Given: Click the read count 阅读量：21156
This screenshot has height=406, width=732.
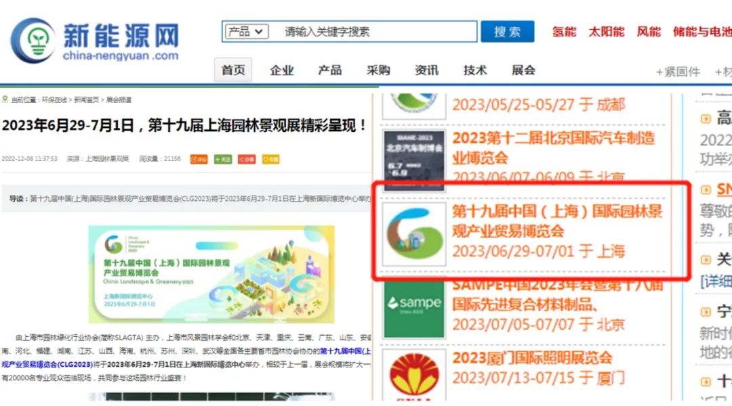Looking at the screenshot, I should point(160,159).
